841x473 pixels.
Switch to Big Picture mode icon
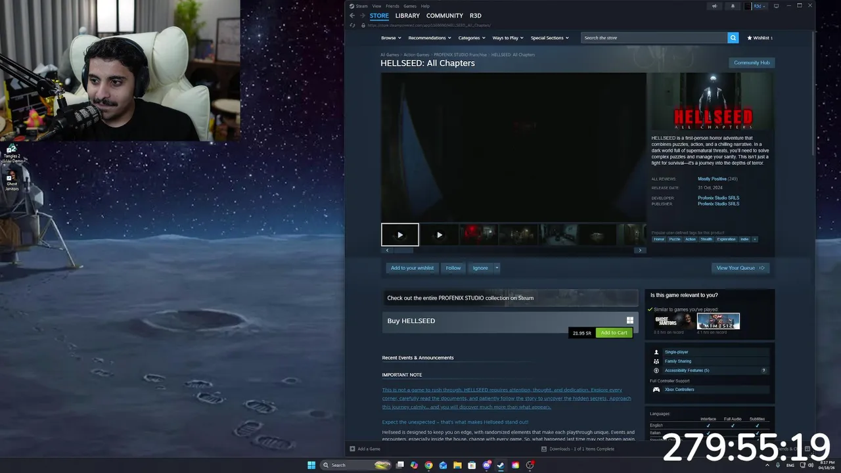(776, 6)
